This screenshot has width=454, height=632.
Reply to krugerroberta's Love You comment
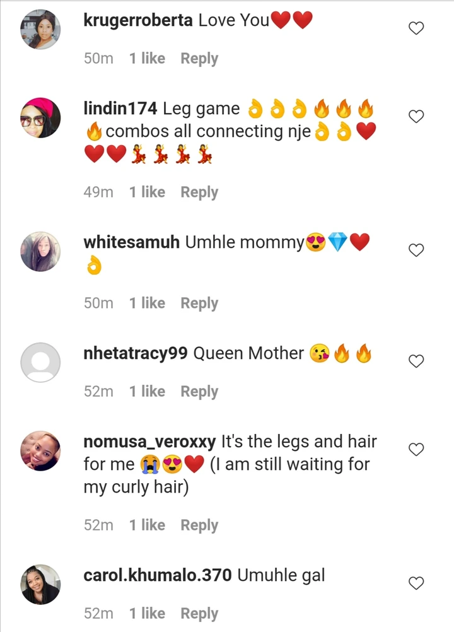[199, 59]
